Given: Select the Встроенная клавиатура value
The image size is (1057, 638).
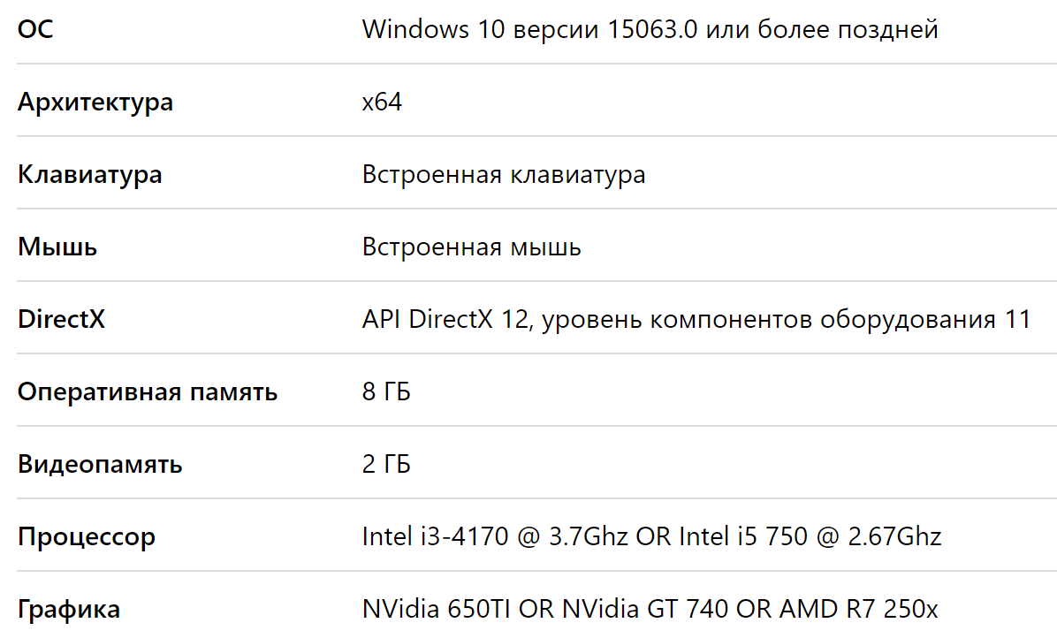Looking at the screenshot, I should click(504, 174).
